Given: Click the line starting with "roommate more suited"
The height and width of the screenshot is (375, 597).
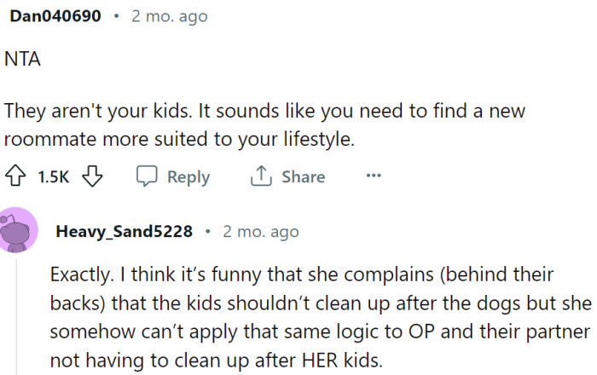Looking at the screenshot, I should pos(179,139).
